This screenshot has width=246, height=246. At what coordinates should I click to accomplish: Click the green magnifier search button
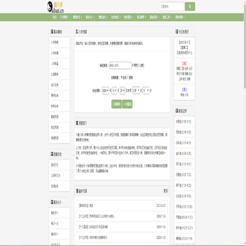click(x=190, y=7)
